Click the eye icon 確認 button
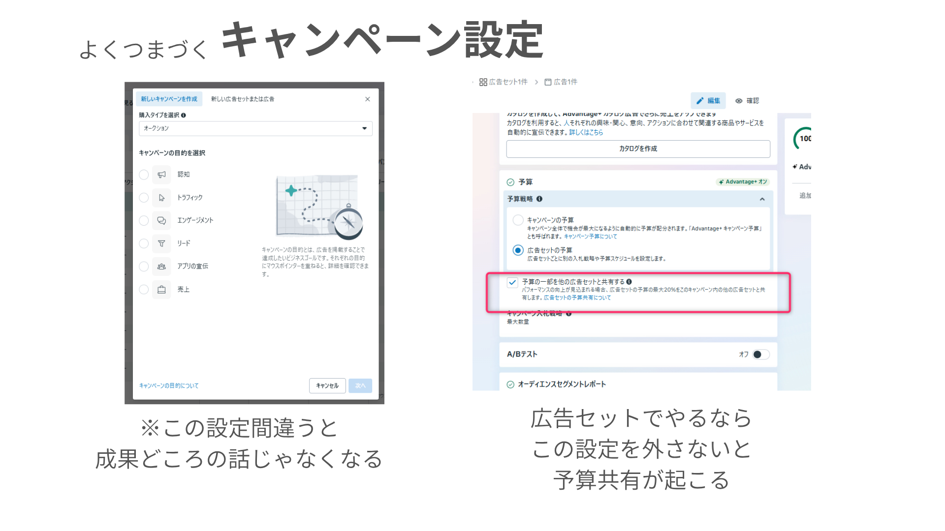Viewport: 945px width, 531px height. pyautogui.click(x=747, y=101)
